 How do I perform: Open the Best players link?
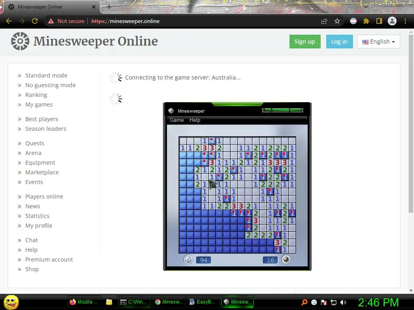[x=42, y=119]
